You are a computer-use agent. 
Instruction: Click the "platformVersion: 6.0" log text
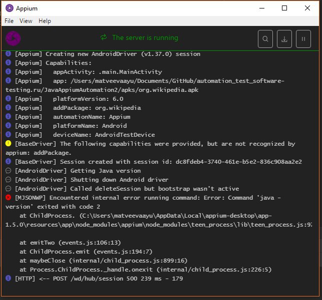tap(88, 99)
